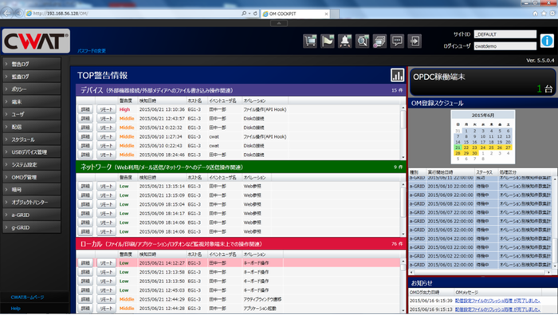
Task: Expand the 警告ログ sidebar menu
Action: pos(30,63)
